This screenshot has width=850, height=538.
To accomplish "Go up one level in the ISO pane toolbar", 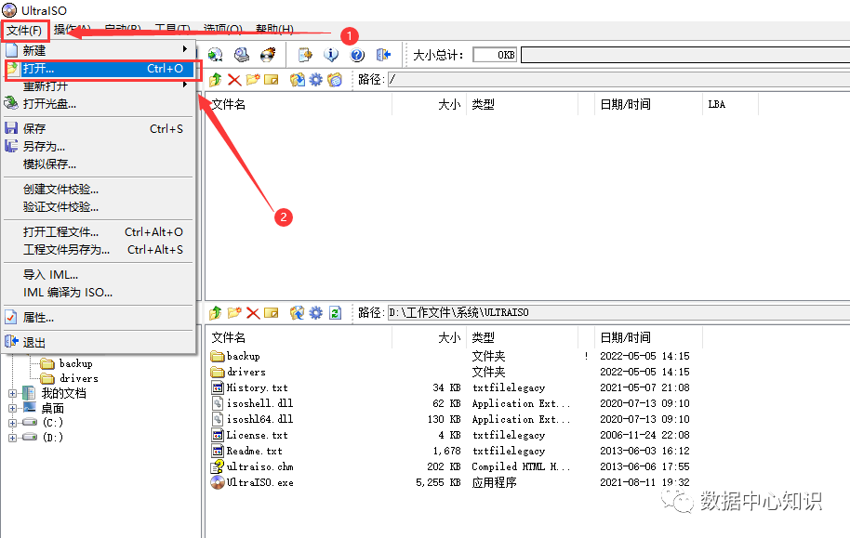I will (215, 80).
